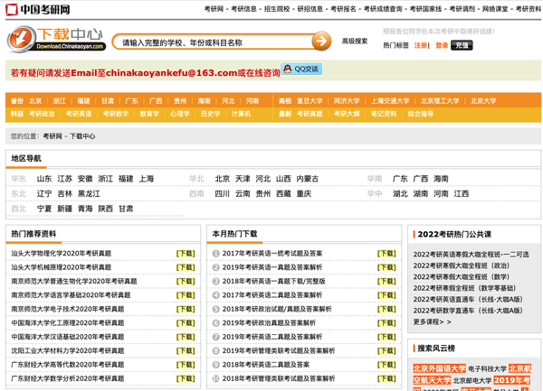The image size is (543, 391).
Task: Click the 下载中心 download center logo
Action: [x=56, y=40]
